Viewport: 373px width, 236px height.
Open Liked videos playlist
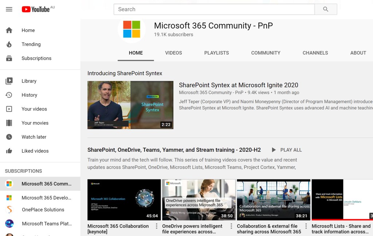pos(35,151)
